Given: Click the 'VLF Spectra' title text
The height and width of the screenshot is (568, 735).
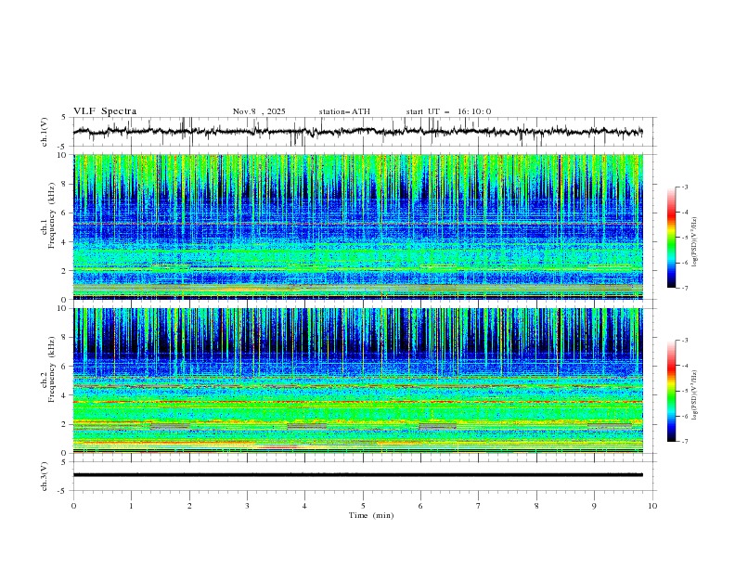Looking at the screenshot, I should click(x=105, y=111).
